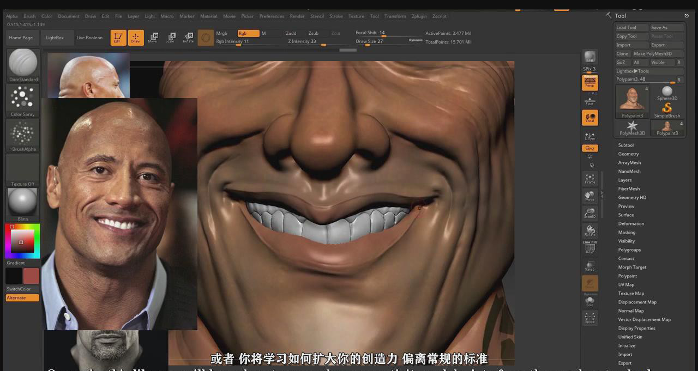Click the Frame view icon
Image resolution: width=698 pixels, height=371 pixels.
click(589, 179)
